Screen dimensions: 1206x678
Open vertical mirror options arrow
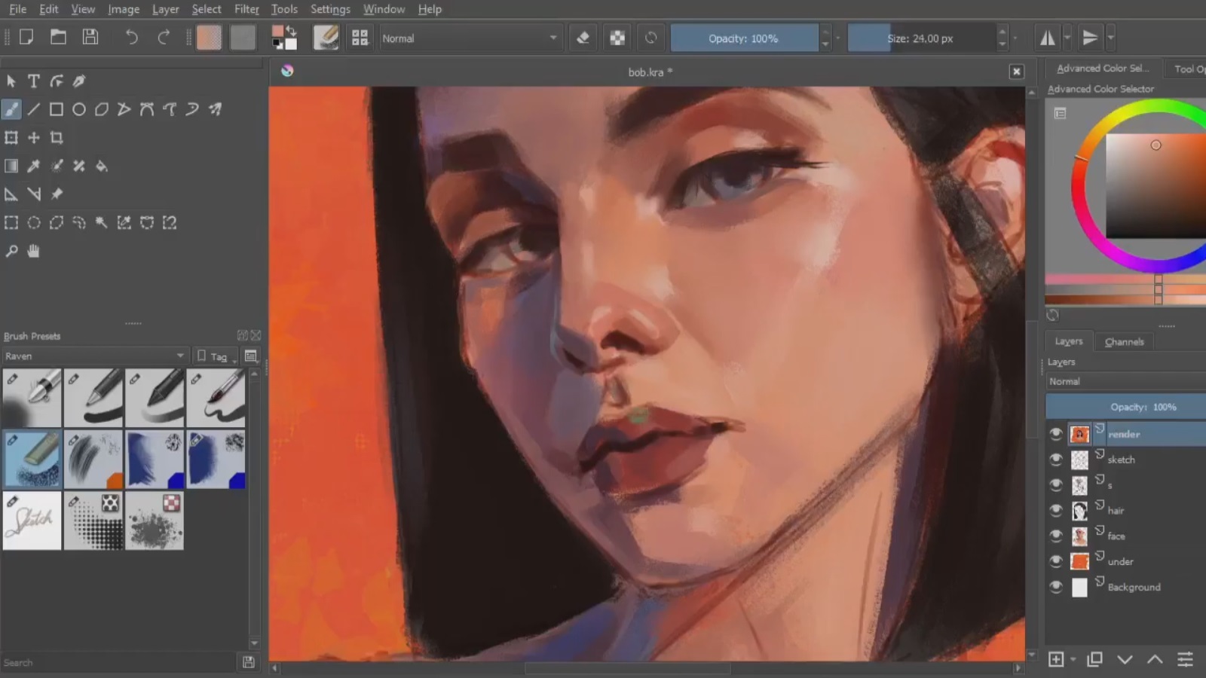[1110, 38]
